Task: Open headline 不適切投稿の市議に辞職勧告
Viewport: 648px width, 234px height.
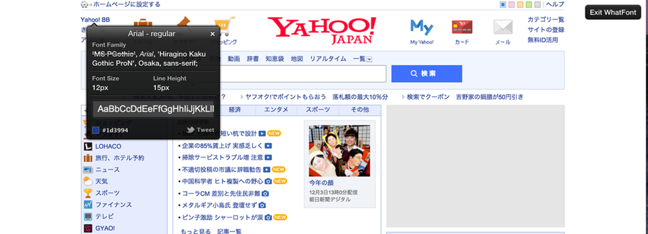Action: click(x=221, y=169)
